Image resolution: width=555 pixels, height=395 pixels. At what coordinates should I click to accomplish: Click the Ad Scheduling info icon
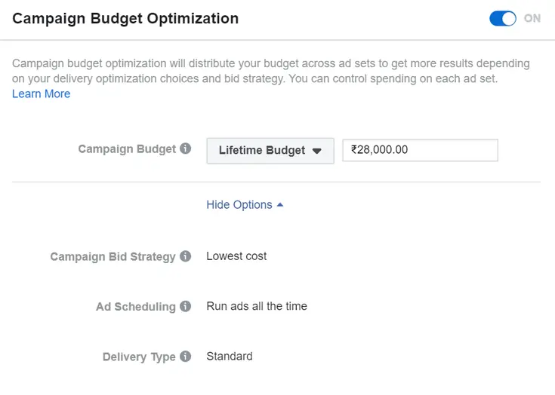pos(186,307)
